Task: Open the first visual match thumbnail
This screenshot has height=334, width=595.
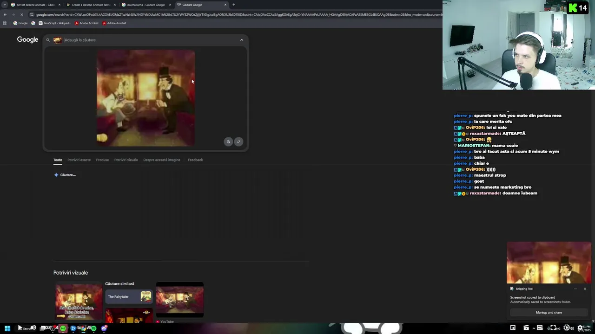Action: click(79, 301)
